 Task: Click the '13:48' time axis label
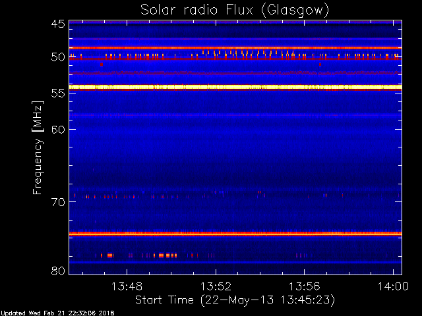pyautogui.click(x=127, y=286)
